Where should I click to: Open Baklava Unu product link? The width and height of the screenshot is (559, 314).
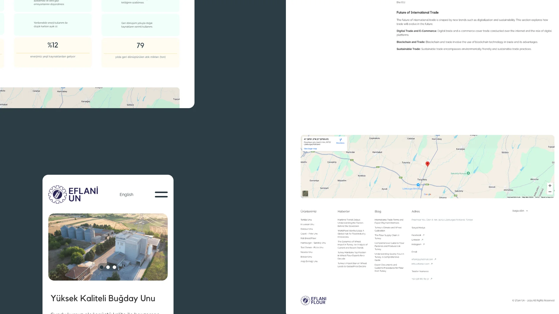pos(307,229)
